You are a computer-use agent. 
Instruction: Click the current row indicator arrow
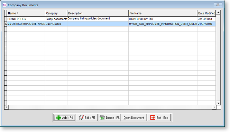[x=6, y=24]
